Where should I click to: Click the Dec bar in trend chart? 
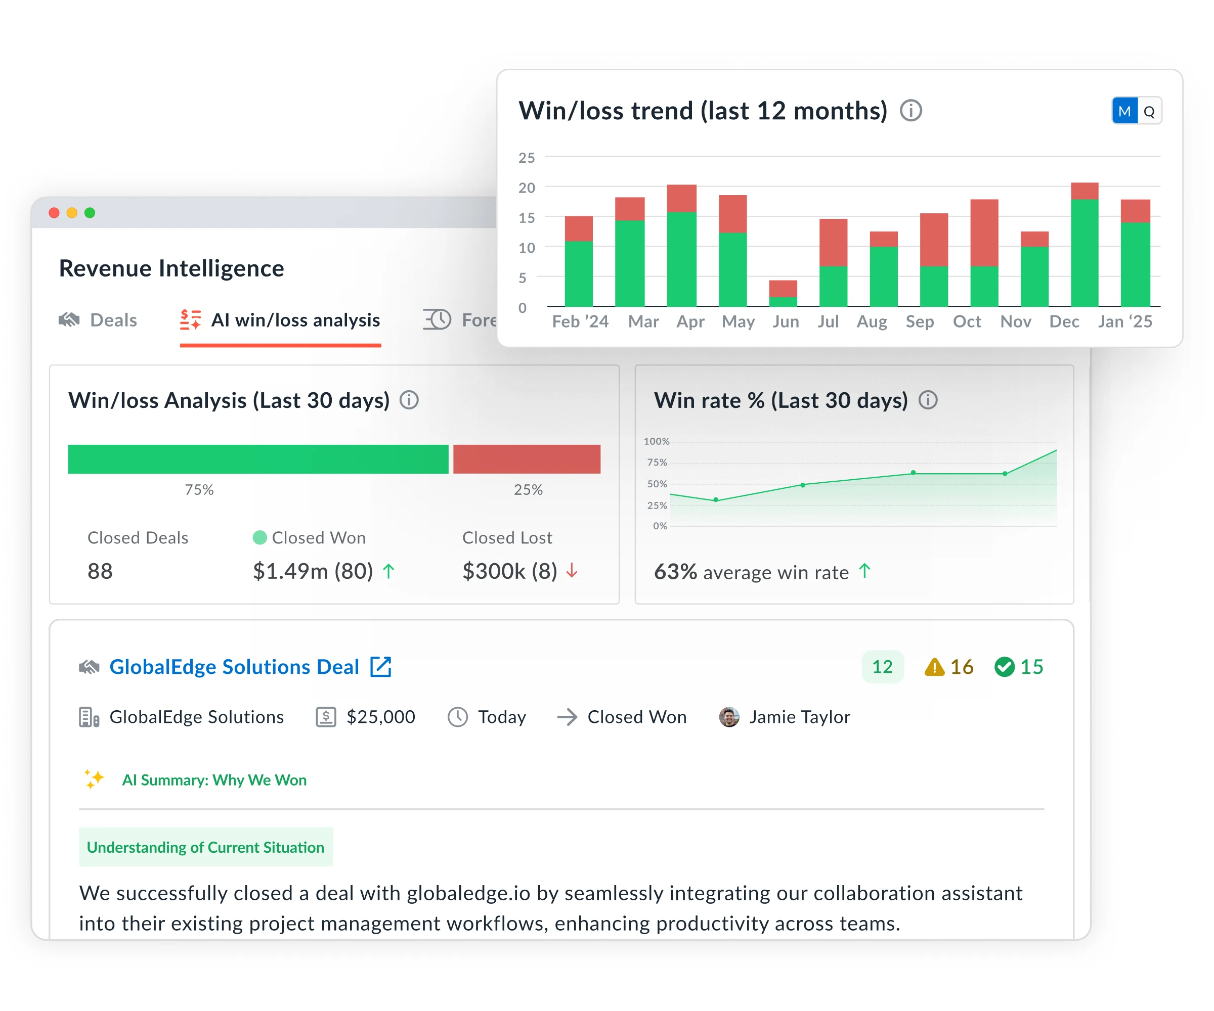coord(1085,244)
